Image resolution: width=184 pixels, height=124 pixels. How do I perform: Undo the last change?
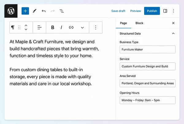click(x=44, y=11)
